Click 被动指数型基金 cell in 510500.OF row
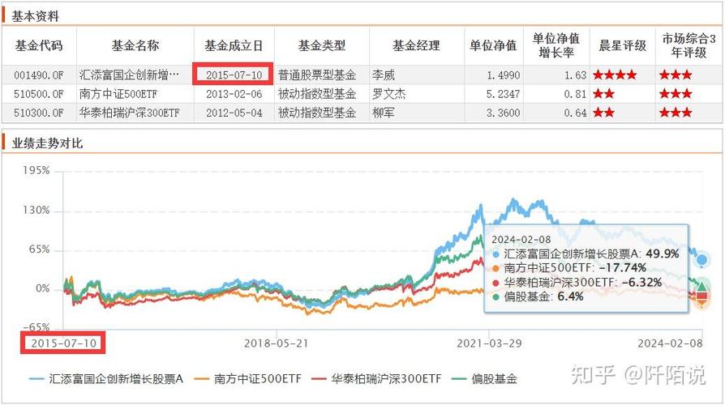Viewport: 725px width, 405px height. tap(317, 94)
